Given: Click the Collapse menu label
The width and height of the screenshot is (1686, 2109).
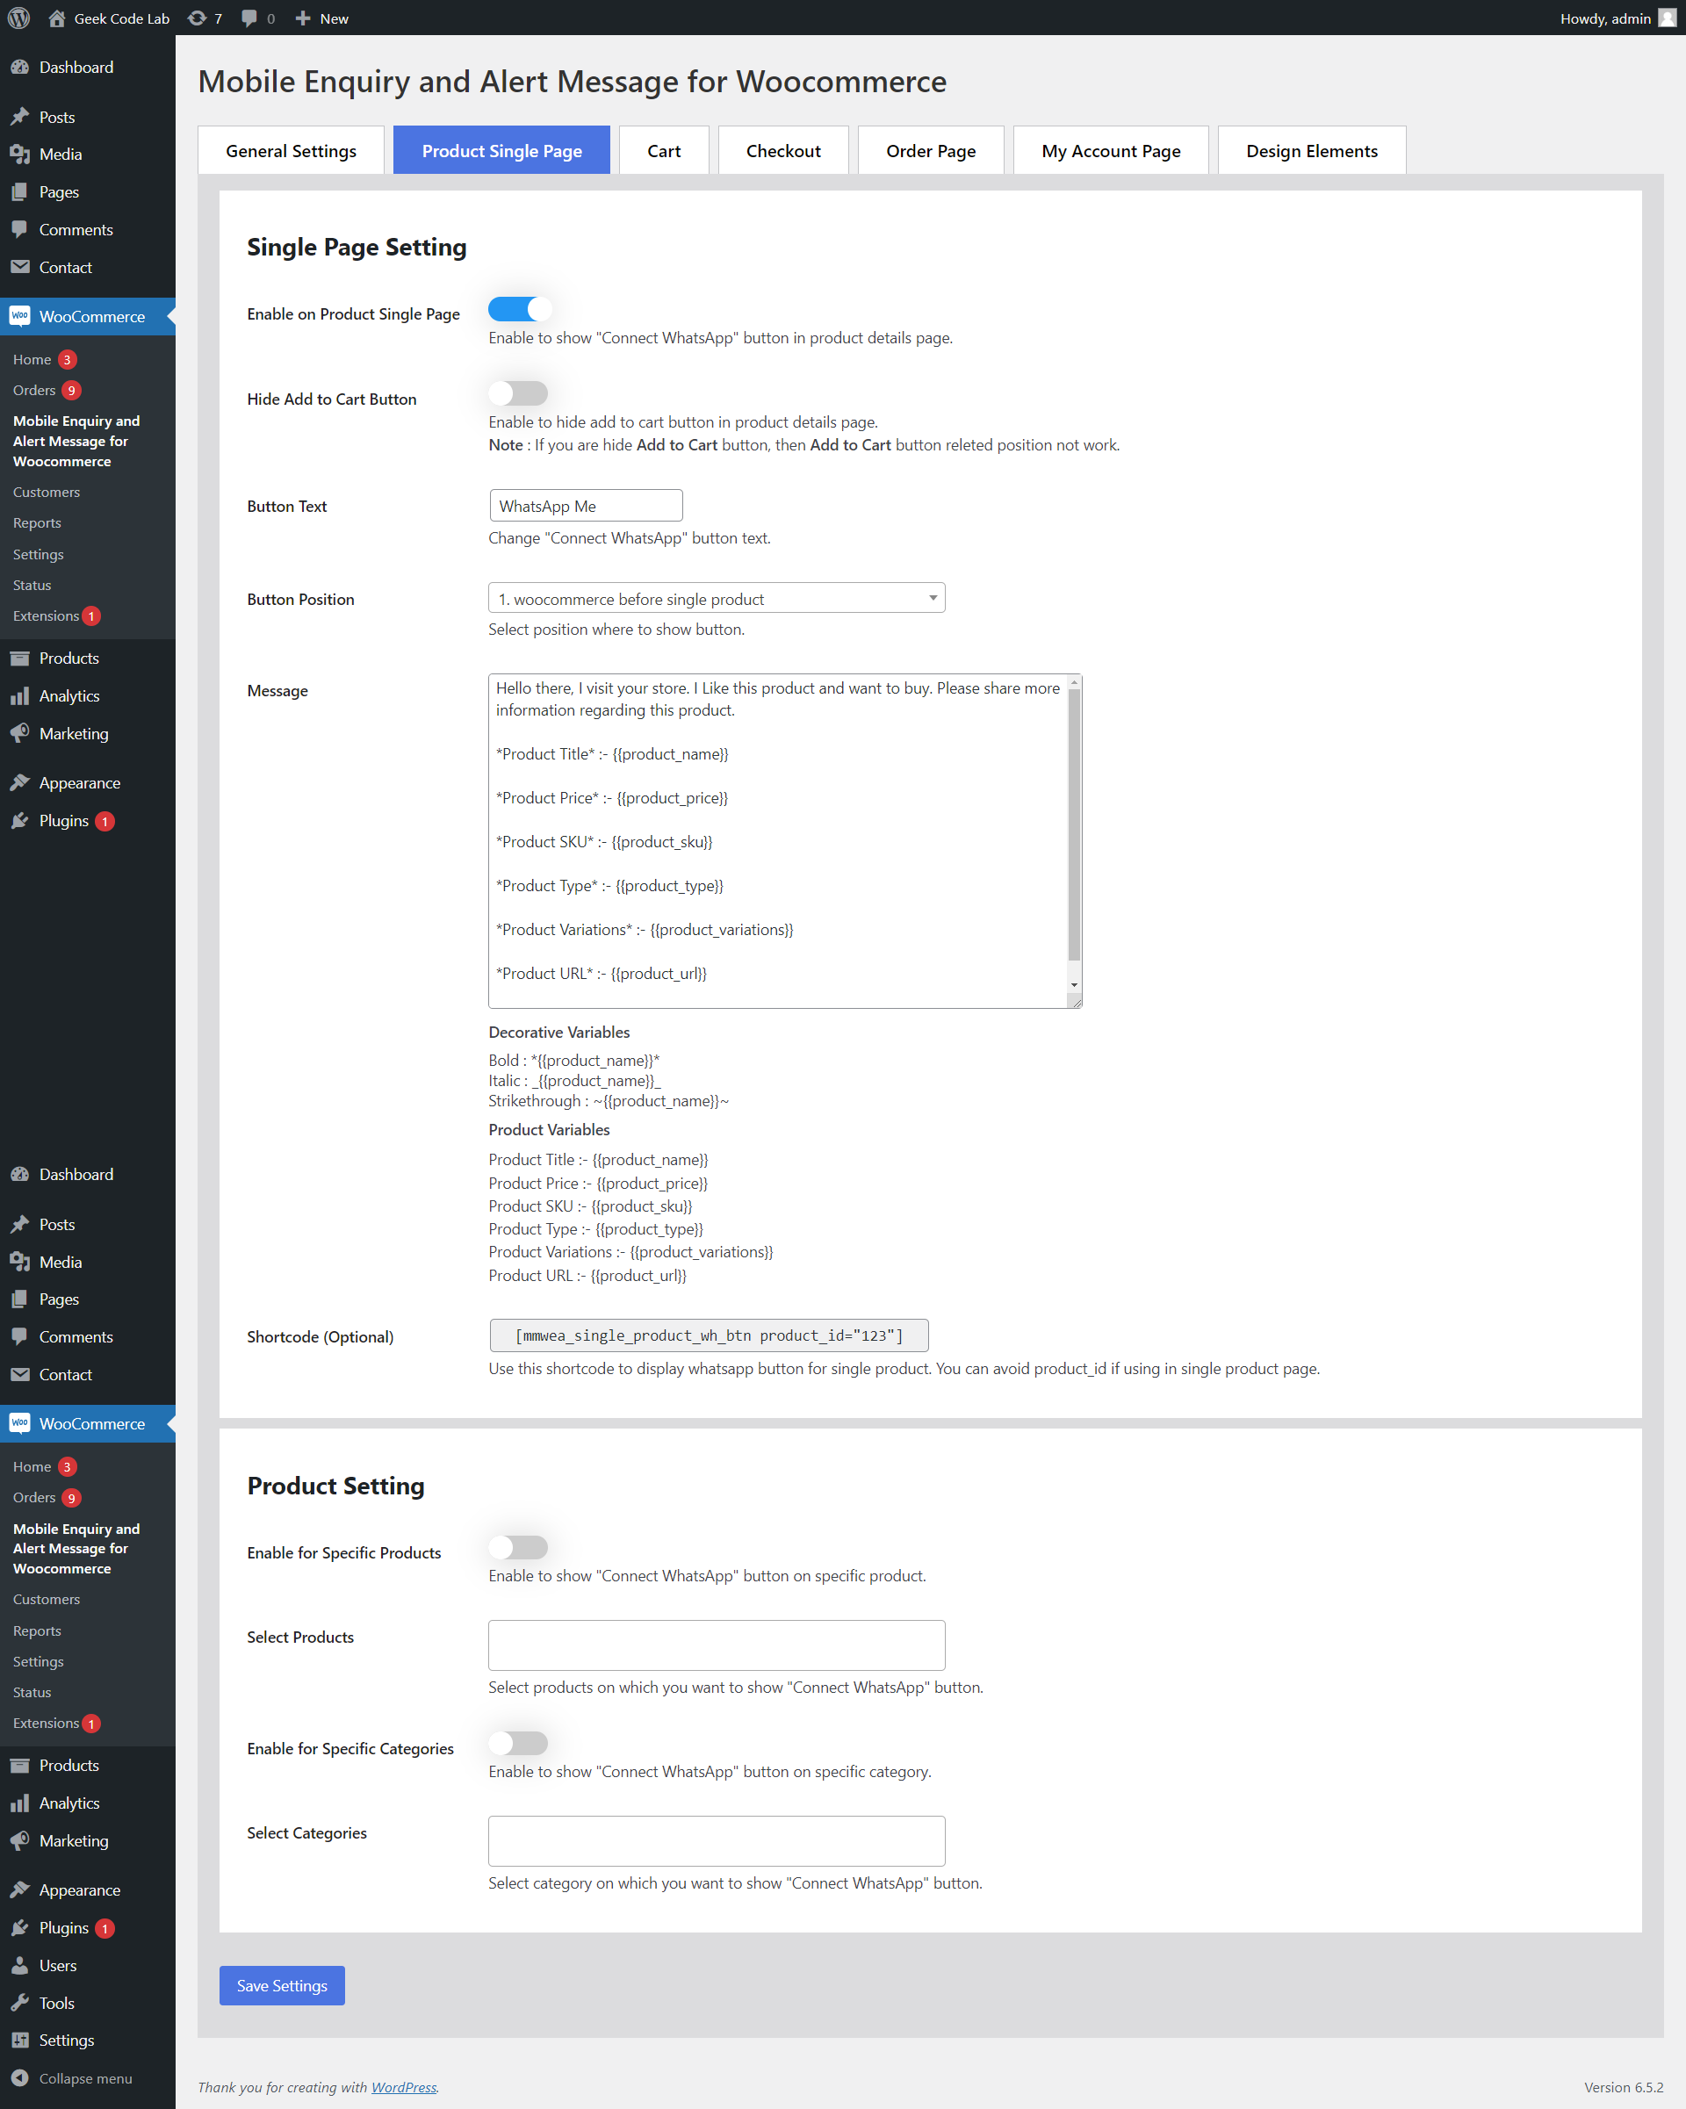Looking at the screenshot, I should pyautogui.click(x=85, y=2077).
